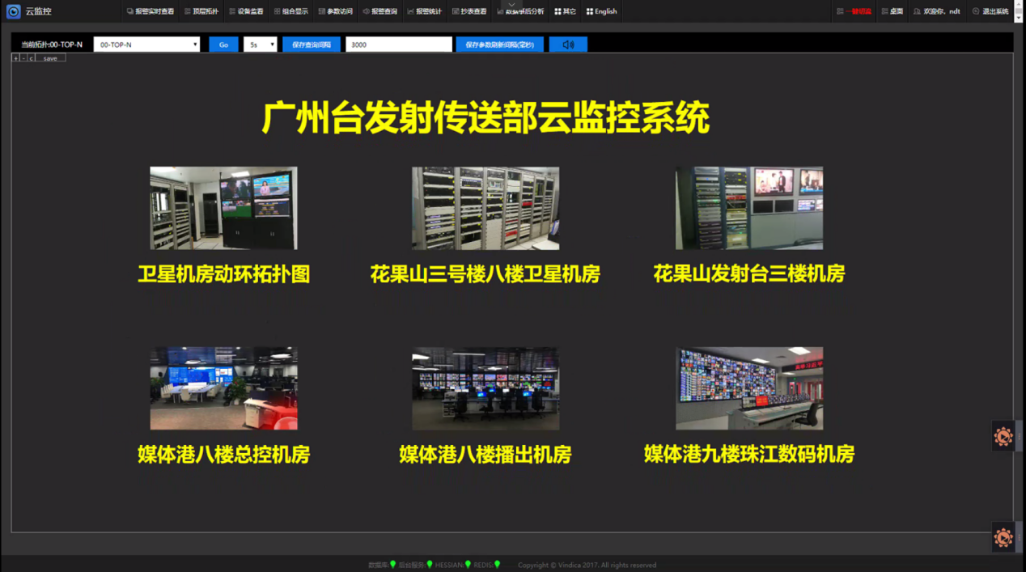Mute alarm sound with speaker button
1026x572 pixels.
tap(568, 44)
